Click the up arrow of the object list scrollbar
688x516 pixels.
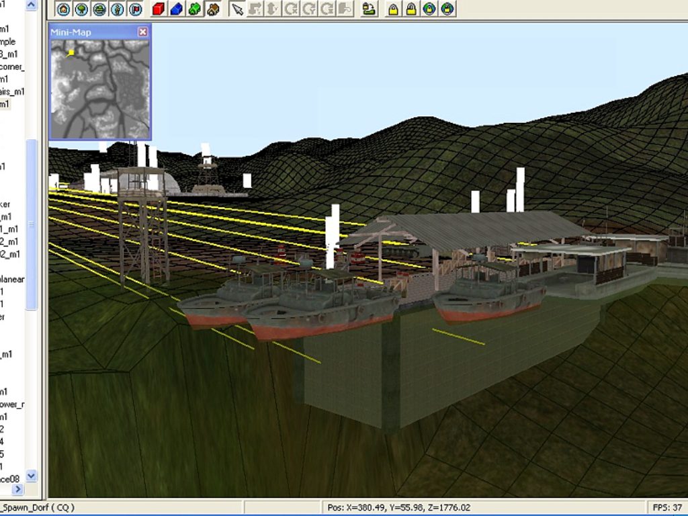pyautogui.click(x=31, y=5)
